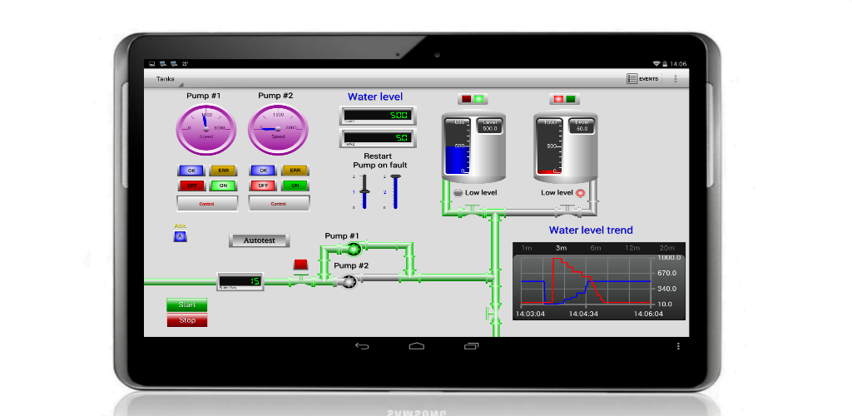Viewport: 852px width, 416px height.
Task: Click the Autotest button
Action: pyautogui.click(x=260, y=240)
